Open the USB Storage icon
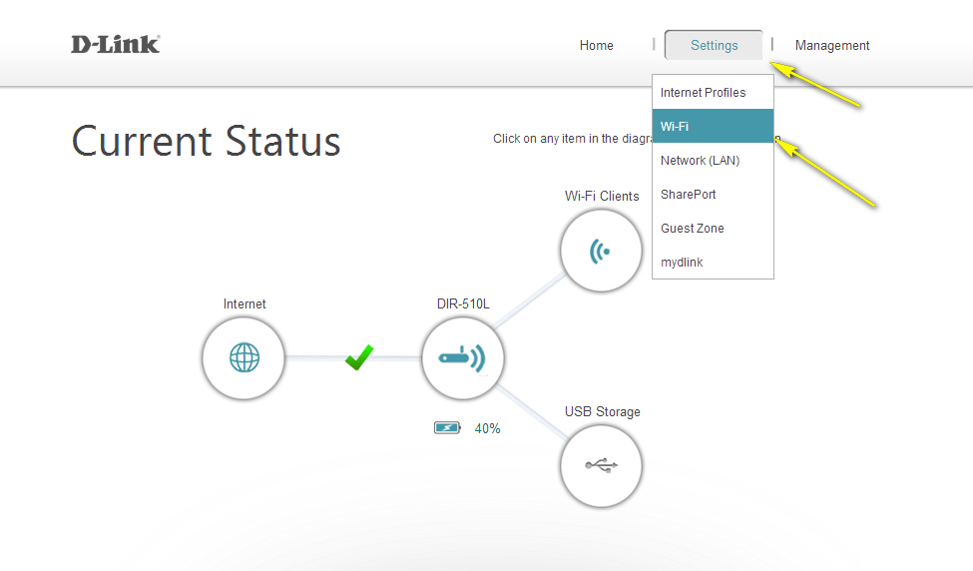The width and height of the screenshot is (973, 571). [602, 465]
